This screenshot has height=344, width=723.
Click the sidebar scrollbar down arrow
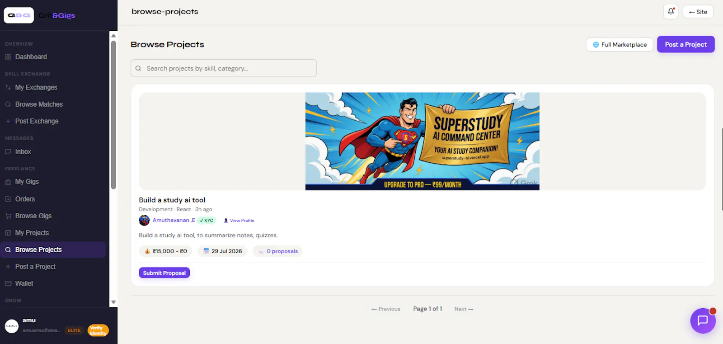click(113, 302)
